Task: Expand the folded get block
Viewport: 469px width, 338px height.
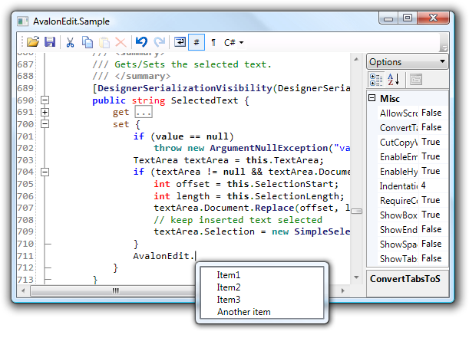Action: (x=44, y=113)
